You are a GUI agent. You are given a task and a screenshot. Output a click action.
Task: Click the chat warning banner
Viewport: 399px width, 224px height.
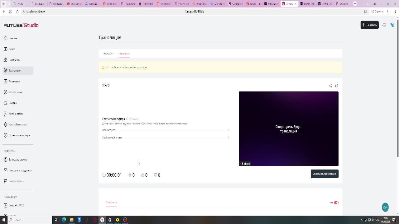tap(220, 67)
